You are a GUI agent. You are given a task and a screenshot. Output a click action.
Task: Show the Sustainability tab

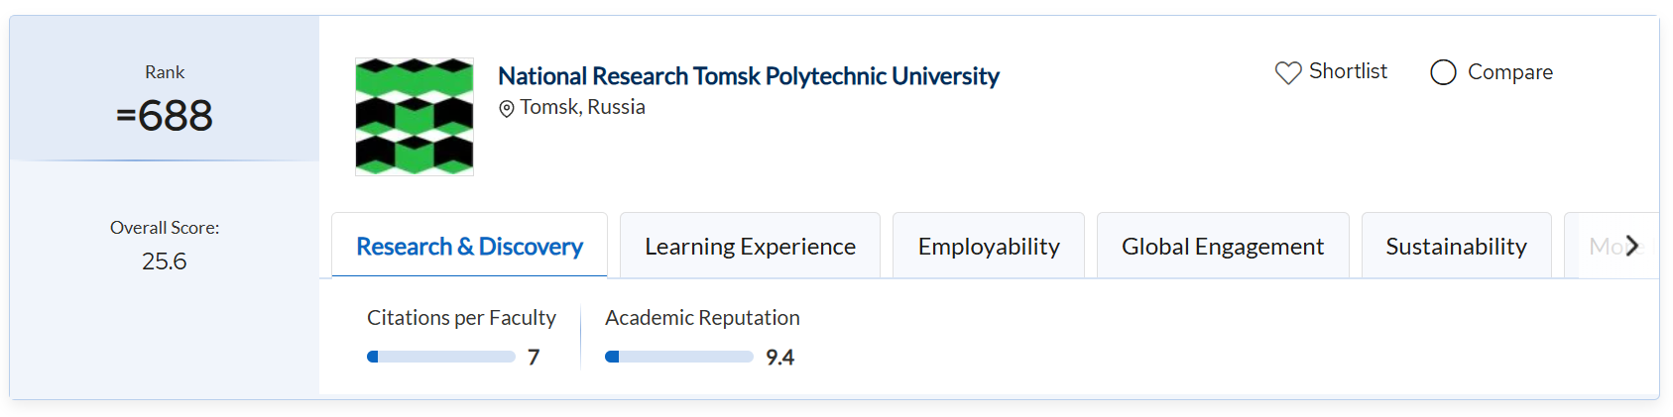(x=1456, y=246)
